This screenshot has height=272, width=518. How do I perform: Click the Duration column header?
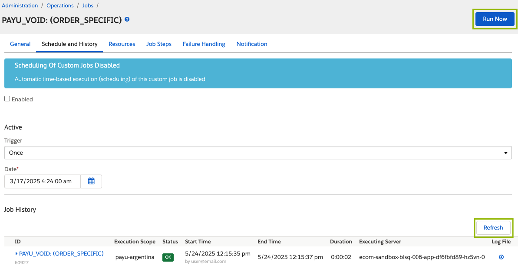[x=341, y=242]
